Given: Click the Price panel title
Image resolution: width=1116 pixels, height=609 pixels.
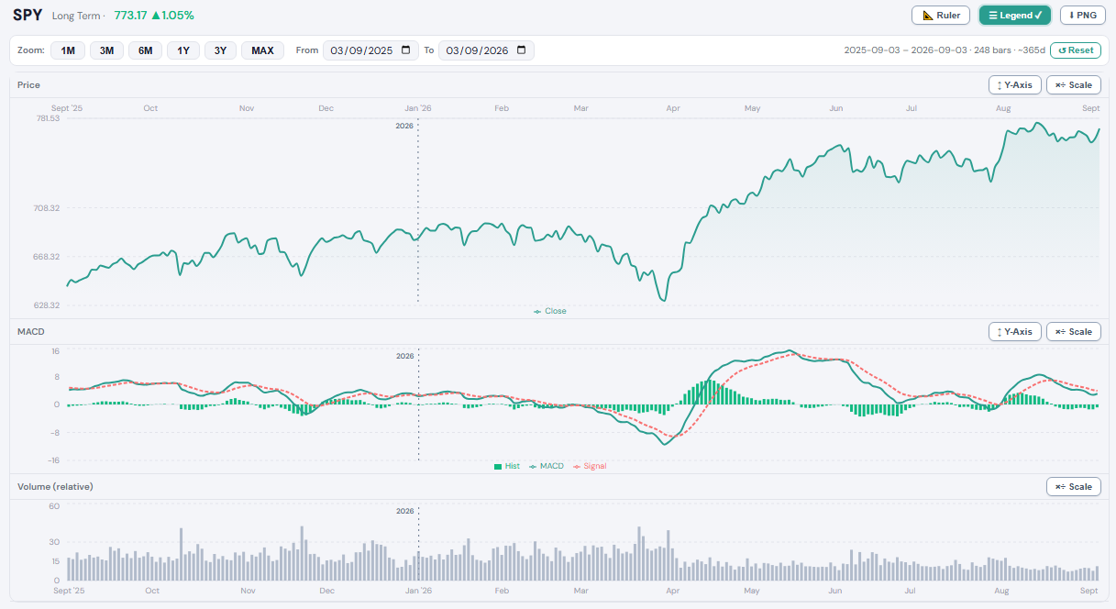Looking at the screenshot, I should click(28, 84).
